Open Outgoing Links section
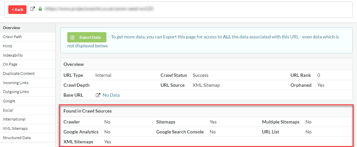This screenshot has height=147, width=357. click(x=28, y=92)
